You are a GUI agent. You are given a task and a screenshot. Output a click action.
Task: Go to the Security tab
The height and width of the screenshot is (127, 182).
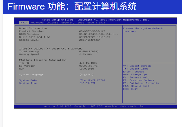pyautogui.click(x=68, y=22)
